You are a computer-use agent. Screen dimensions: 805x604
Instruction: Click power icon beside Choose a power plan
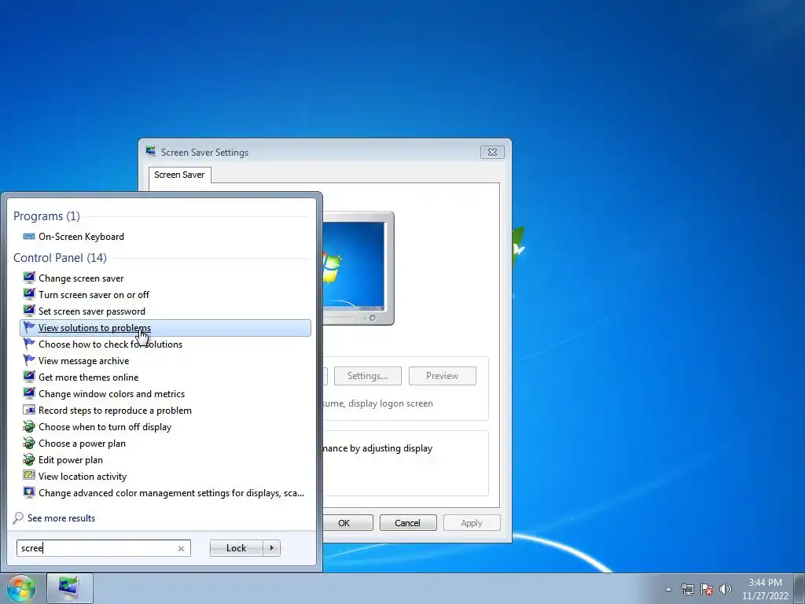pos(29,443)
